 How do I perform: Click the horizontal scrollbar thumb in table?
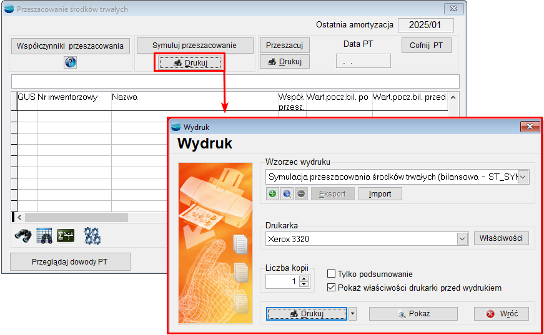tap(76, 217)
